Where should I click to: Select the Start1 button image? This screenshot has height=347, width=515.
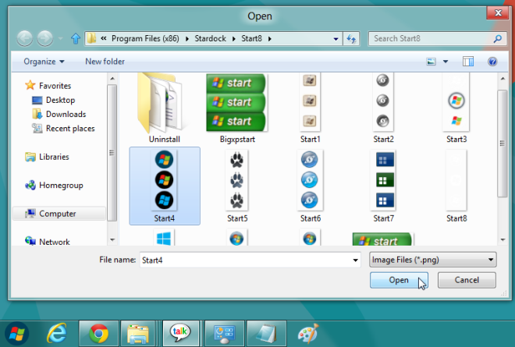(310, 108)
